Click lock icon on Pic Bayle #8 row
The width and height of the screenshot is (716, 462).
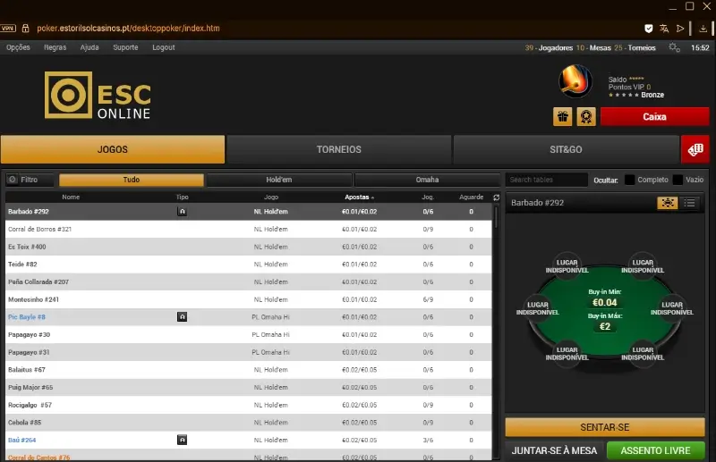coord(182,317)
